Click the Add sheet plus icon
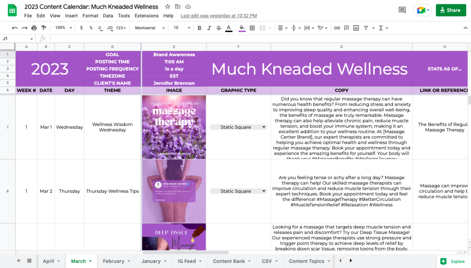Viewport: 471px width, 268px height. point(18,261)
